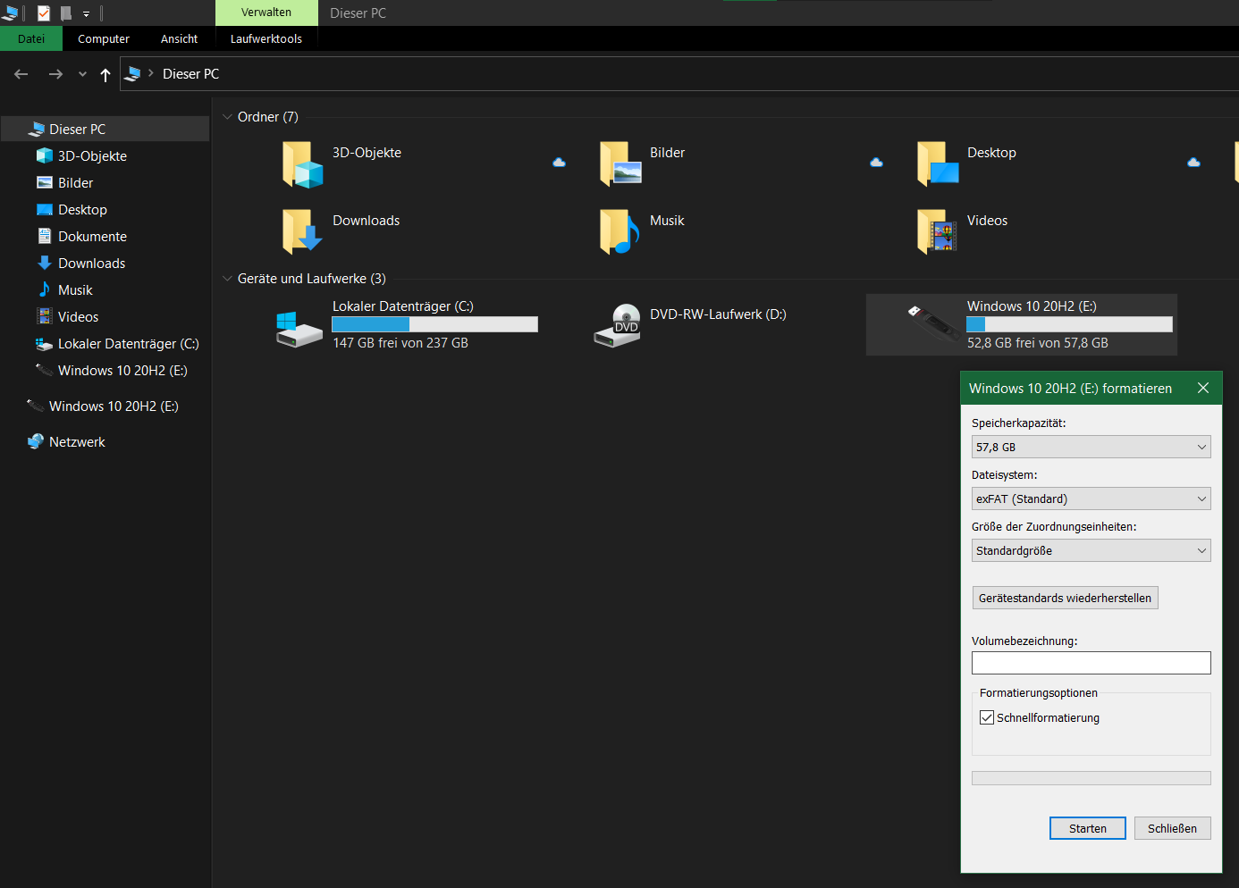Click the cloud sync icon next to Bilder

[876, 163]
